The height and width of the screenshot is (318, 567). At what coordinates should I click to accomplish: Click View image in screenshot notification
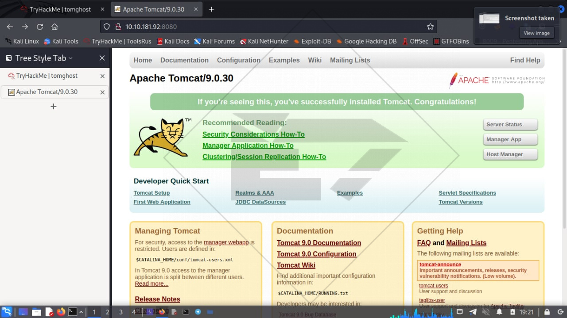click(536, 33)
